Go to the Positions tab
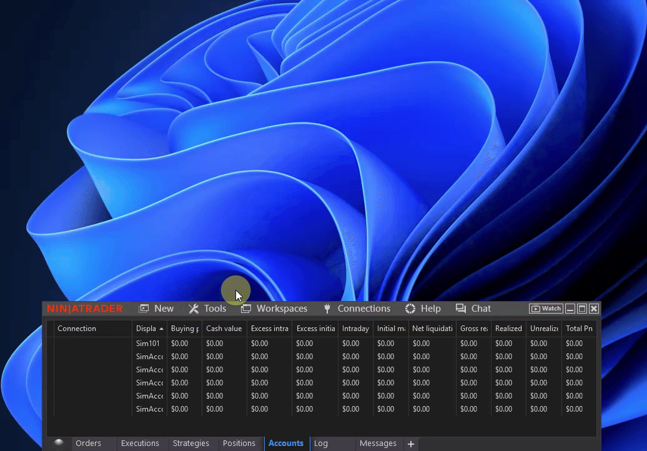Screen dimensions: 647x451 [x=239, y=444]
